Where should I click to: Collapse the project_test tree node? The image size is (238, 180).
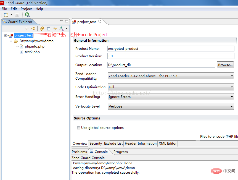tap(6, 35)
